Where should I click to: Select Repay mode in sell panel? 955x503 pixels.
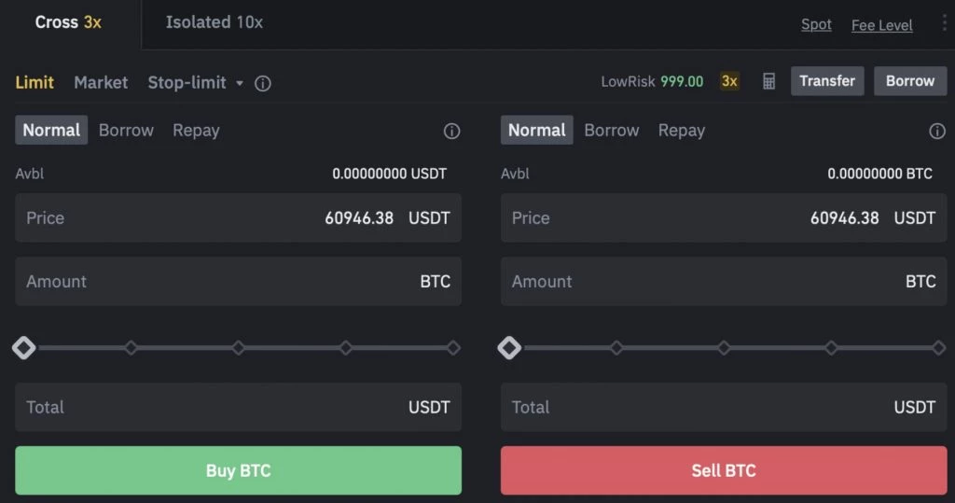681,131
